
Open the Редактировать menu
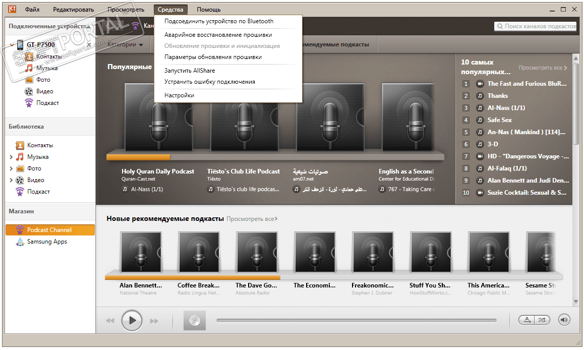click(x=73, y=10)
